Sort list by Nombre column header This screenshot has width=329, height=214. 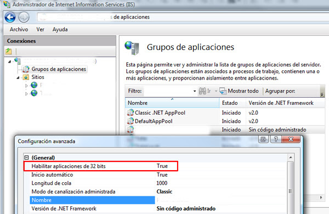click(x=172, y=103)
